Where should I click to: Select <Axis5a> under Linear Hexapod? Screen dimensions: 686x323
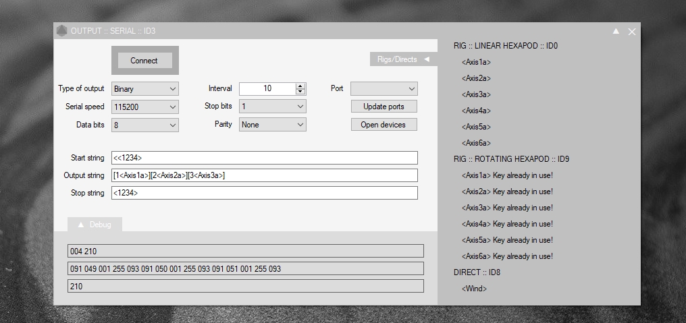[476, 127]
